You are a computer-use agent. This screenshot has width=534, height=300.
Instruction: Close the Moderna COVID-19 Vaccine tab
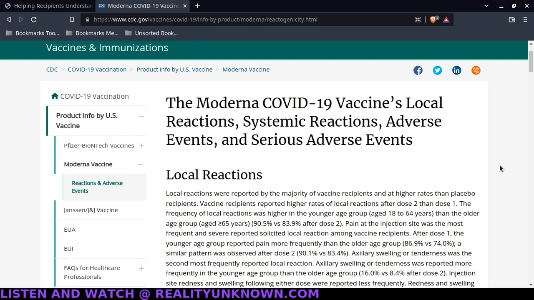point(185,6)
